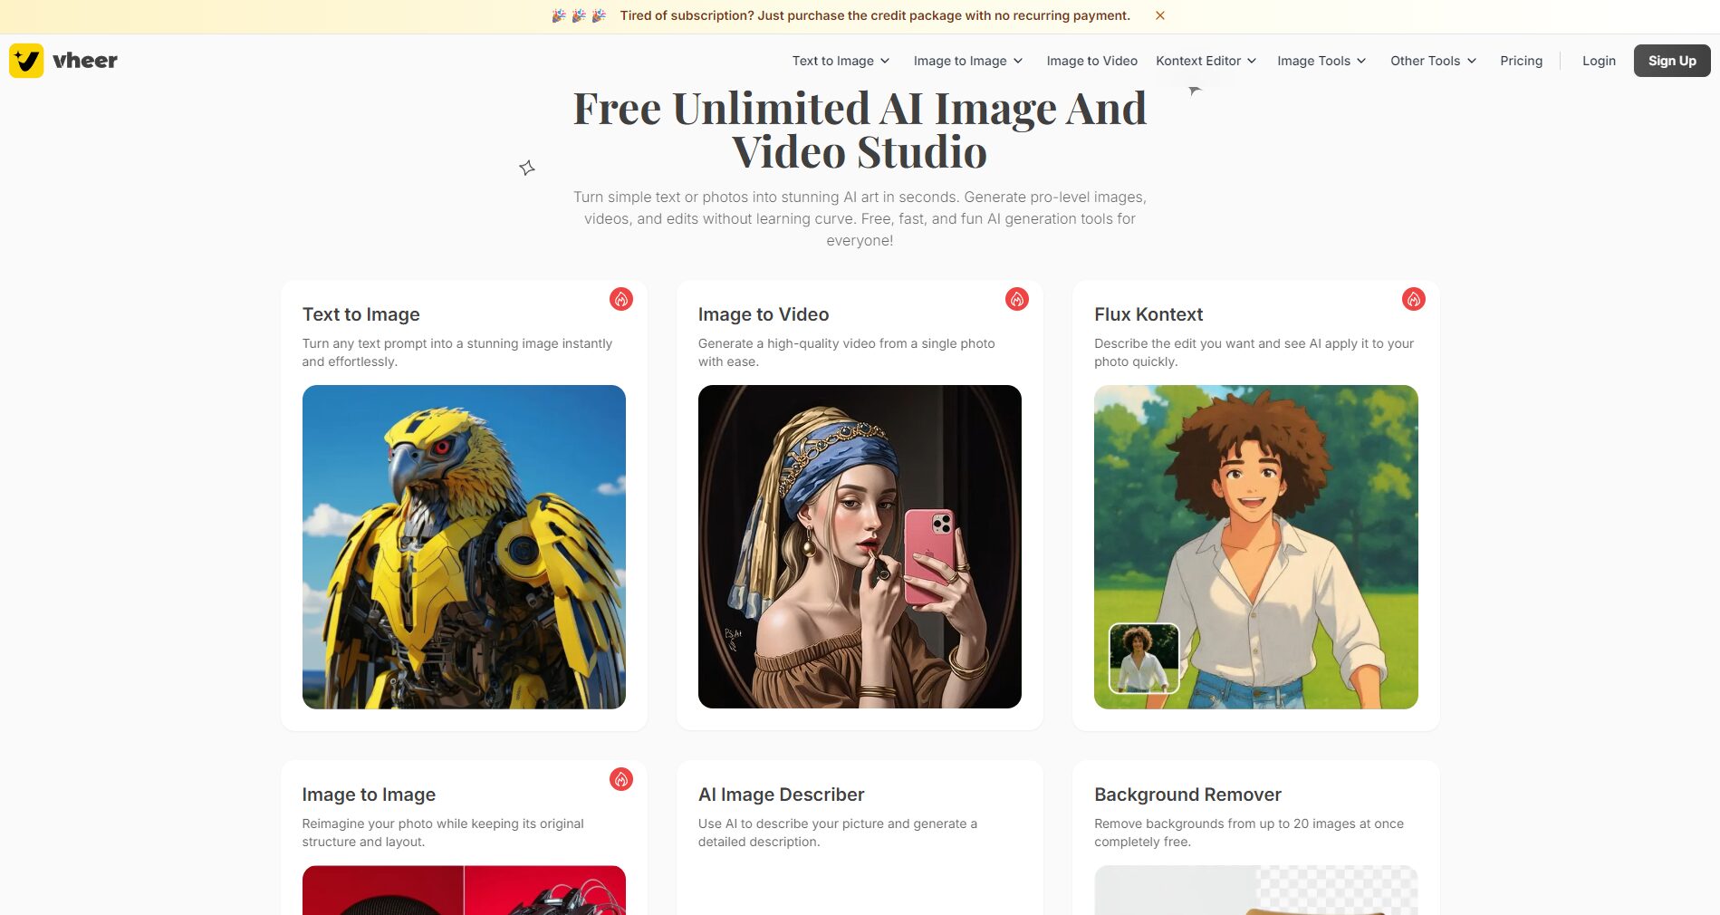Open the yellow robot eagle thumbnail

point(464,546)
